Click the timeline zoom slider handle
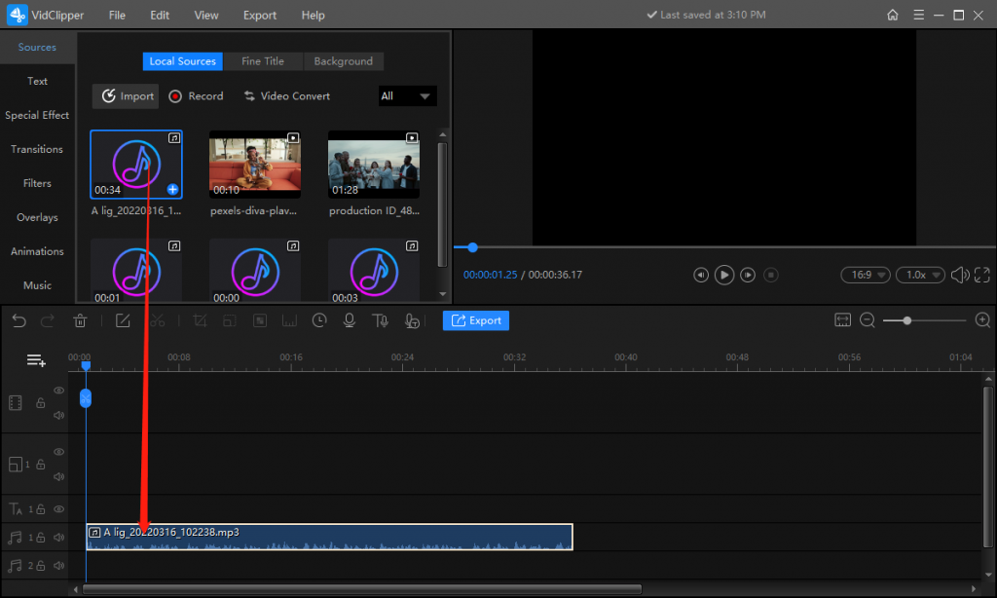Viewport: 997px width, 598px height. point(907,320)
